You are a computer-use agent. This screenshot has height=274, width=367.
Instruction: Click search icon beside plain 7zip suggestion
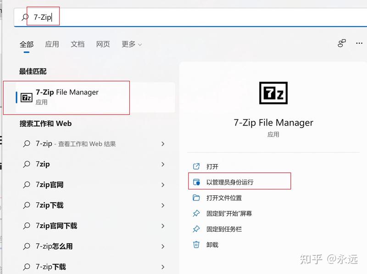(27, 164)
